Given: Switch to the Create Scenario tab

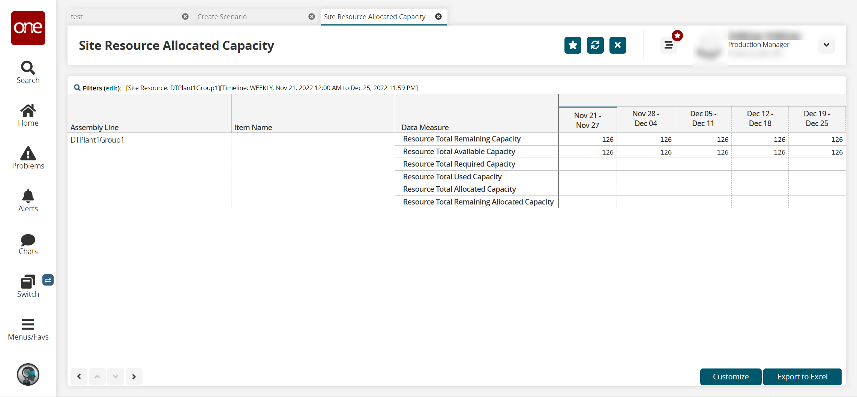Looking at the screenshot, I should [222, 17].
